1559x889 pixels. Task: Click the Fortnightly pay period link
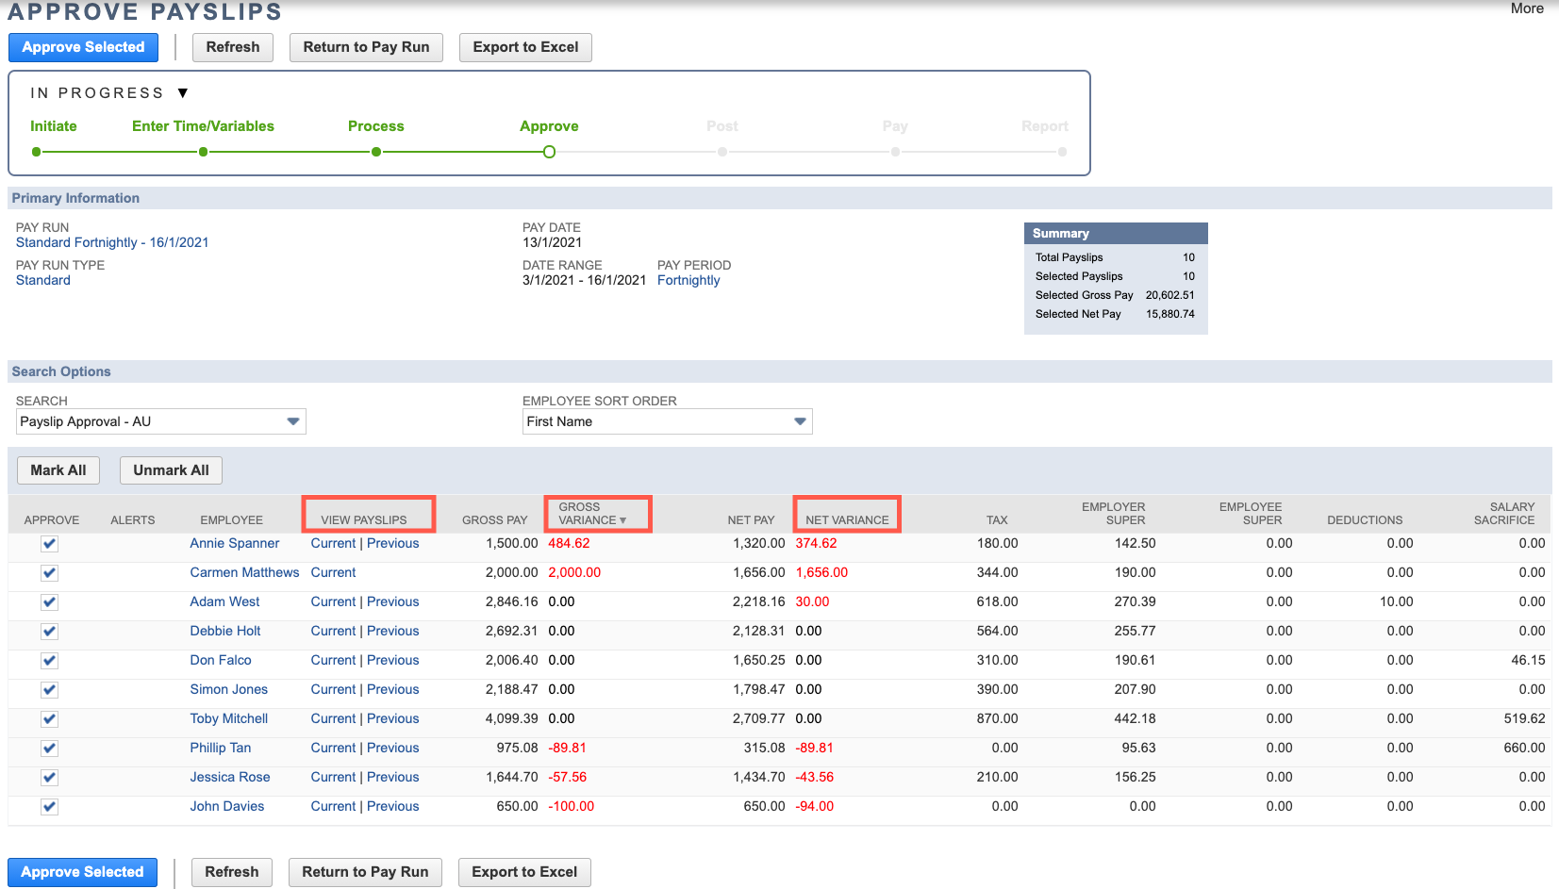[688, 280]
